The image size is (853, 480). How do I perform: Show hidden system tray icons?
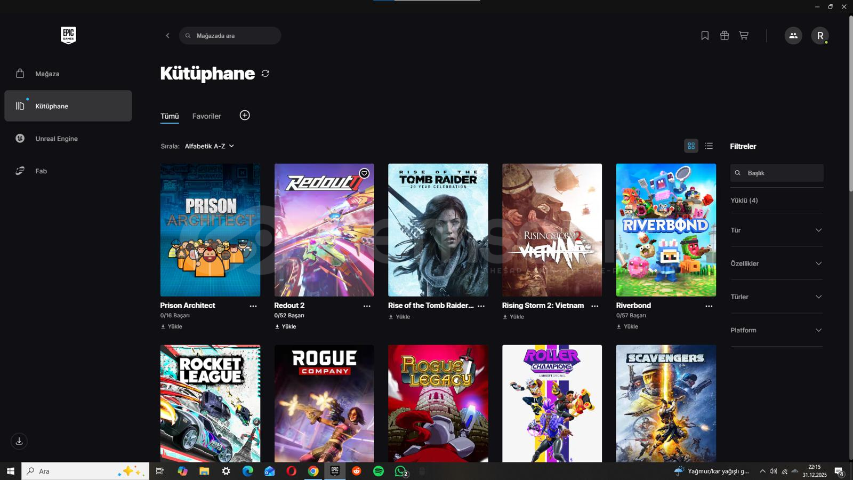[762, 471]
